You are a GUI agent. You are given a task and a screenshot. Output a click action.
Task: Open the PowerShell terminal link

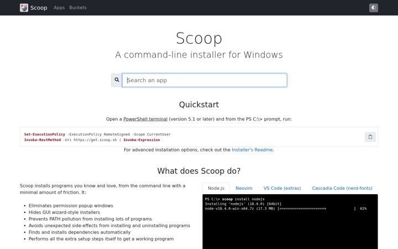click(x=145, y=119)
